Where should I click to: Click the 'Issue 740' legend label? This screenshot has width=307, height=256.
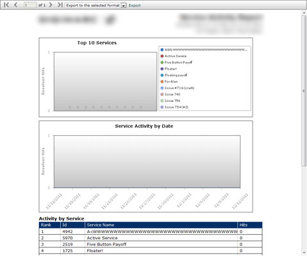pos(172,94)
